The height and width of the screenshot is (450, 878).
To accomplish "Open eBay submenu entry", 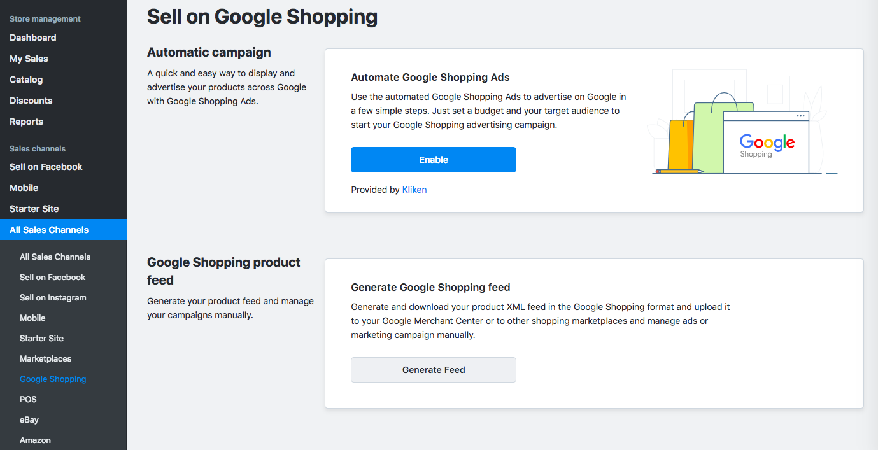I will coord(29,419).
